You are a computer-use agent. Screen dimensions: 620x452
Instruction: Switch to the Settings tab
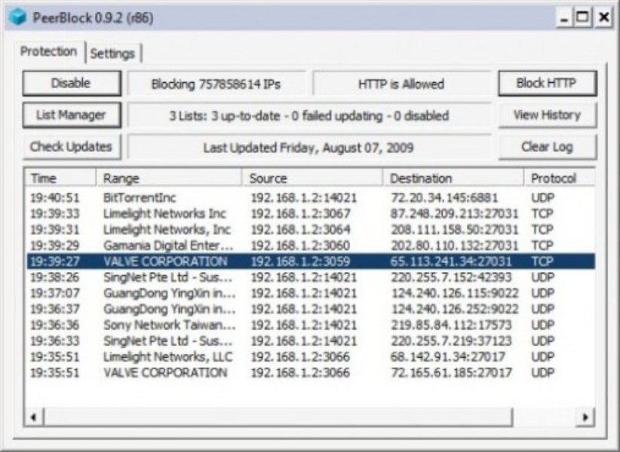[112, 53]
